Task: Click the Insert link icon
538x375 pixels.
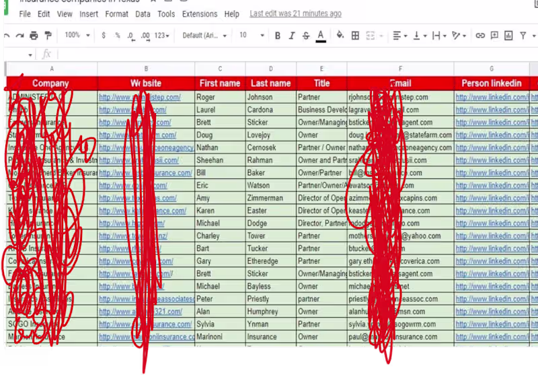Action: (x=480, y=36)
